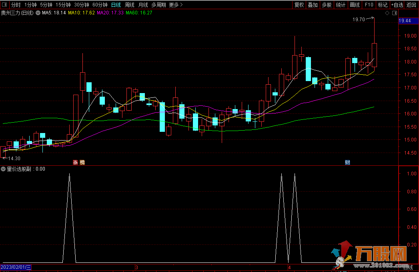Add stock with +自选 button
Image resolution: width=419 pixels, height=272 pixels.
coord(397,5)
